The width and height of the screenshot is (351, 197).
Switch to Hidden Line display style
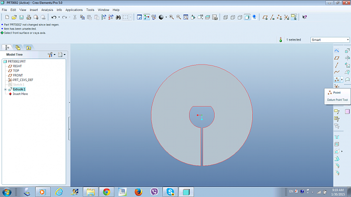233,17
